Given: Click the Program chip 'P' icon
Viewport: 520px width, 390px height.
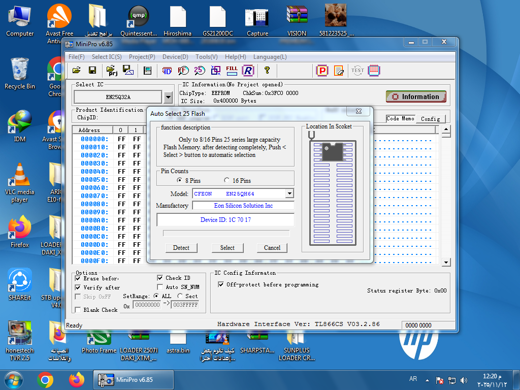Looking at the screenshot, I should point(322,71).
